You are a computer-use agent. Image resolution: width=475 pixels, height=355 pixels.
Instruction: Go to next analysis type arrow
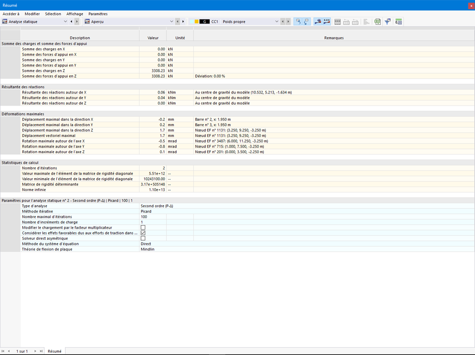77,21
